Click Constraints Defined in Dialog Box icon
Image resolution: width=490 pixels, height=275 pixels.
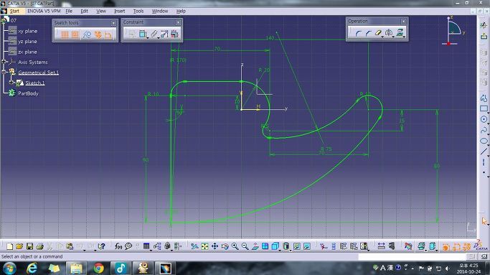tap(133, 34)
